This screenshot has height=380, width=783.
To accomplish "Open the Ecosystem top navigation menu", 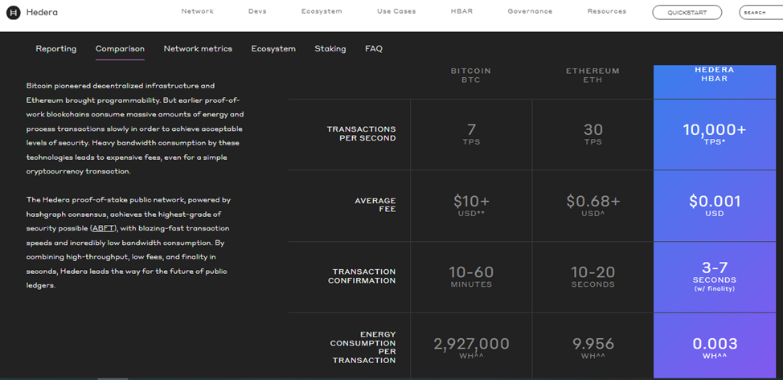I will pyautogui.click(x=322, y=11).
